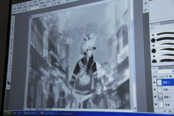Select the Crop tool in the toolbox
174x116 pixels.
coord(12,28)
